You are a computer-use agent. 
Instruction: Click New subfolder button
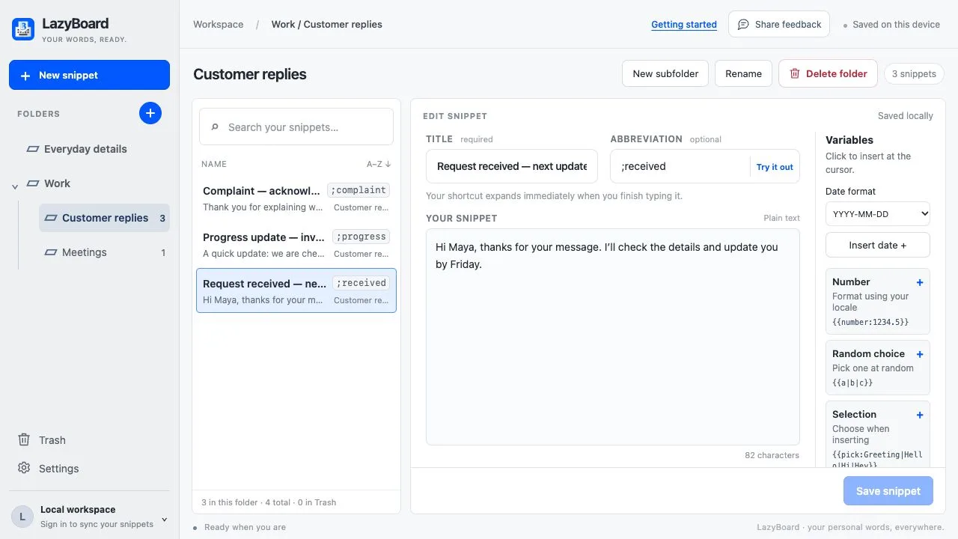(665, 73)
